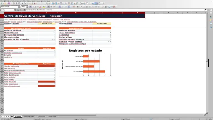Click the Sort ascending icon
Screen dimensions: 213x120
64,4
